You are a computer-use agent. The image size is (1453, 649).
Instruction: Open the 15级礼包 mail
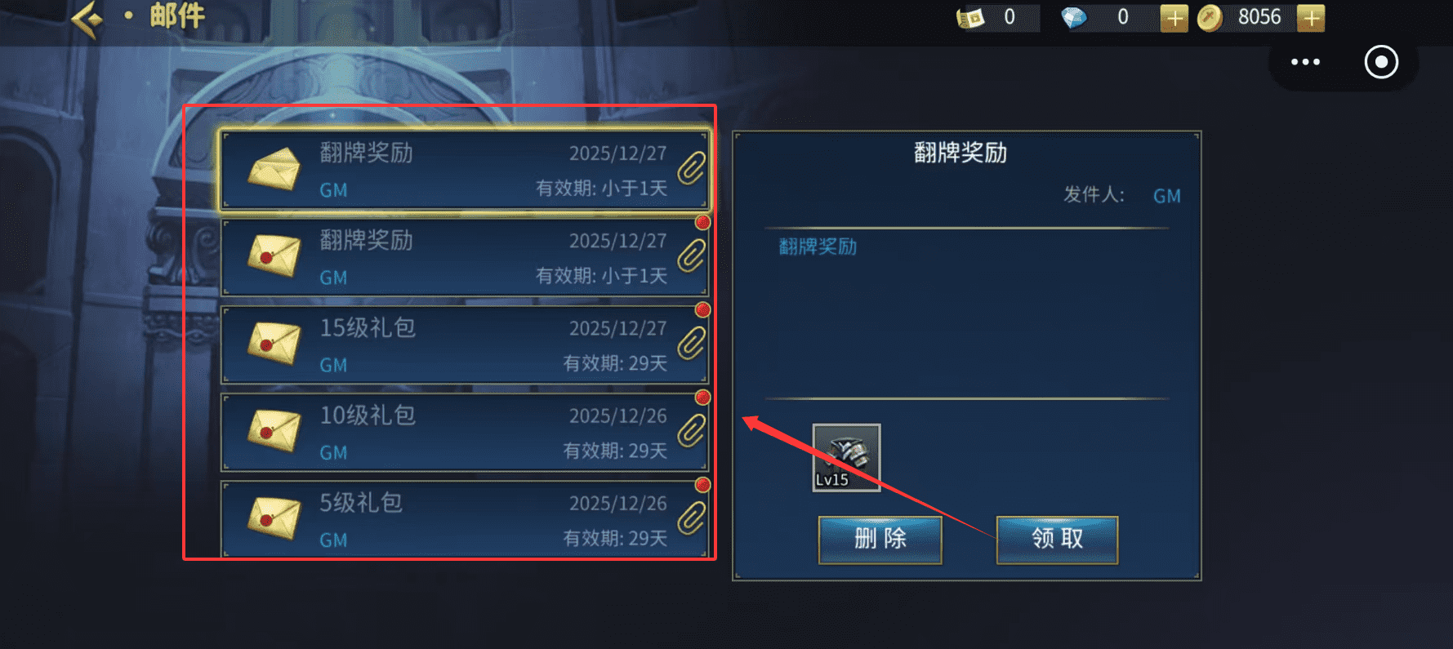[x=465, y=345]
